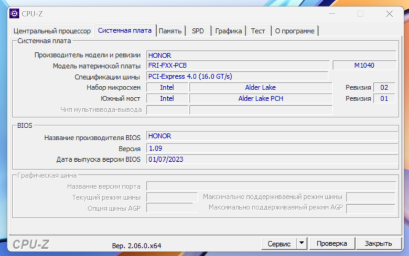409x256 pixels.
Task: Minimize the CPU-Z window
Action: pyautogui.click(x=332, y=14)
